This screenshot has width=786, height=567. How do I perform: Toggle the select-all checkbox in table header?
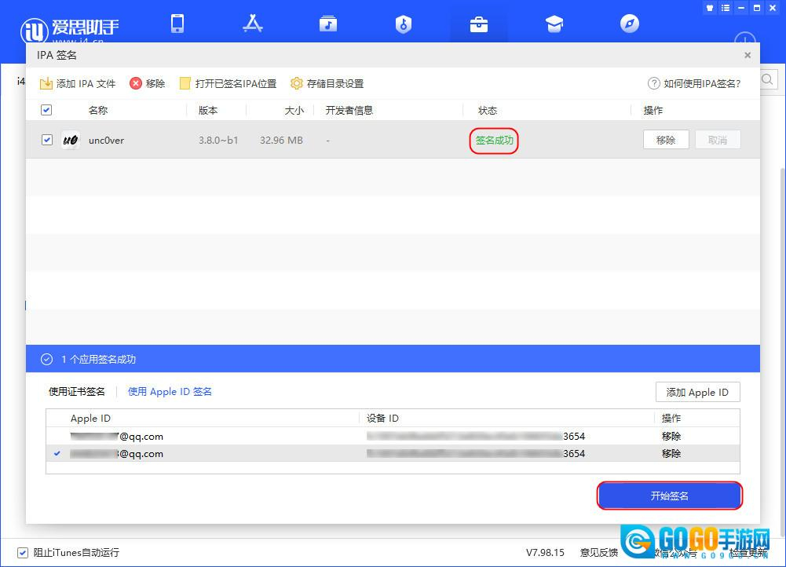tap(46, 110)
